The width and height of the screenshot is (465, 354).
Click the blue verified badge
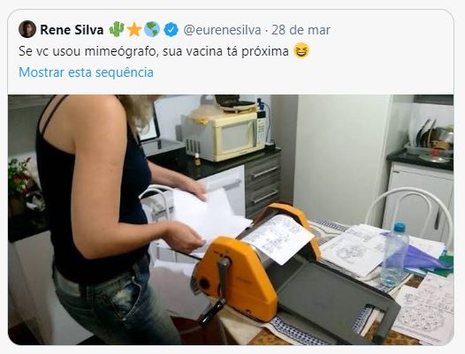click(171, 30)
